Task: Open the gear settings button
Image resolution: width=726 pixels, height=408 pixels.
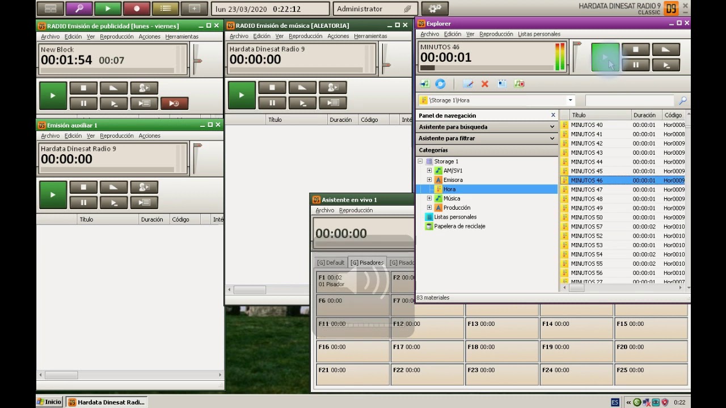Action: pos(435,8)
